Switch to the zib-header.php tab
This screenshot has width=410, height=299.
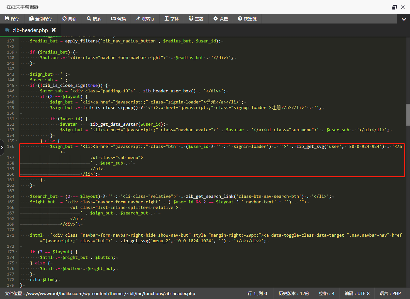(x=30, y=30)
